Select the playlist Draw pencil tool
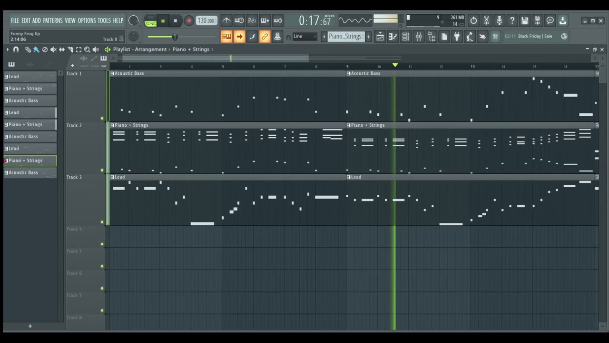The height and width of the screenshot is (343, 609). pyautogui.click(x=28, y=50)
